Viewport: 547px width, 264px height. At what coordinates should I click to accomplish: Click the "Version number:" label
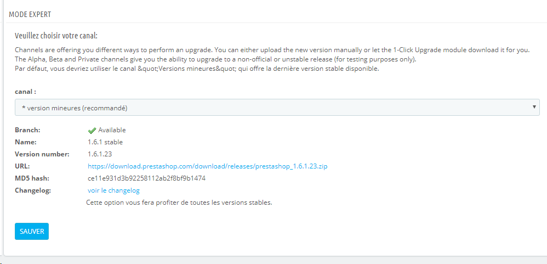coord(42,154)
